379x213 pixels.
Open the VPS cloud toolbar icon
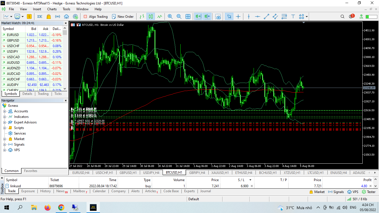click(66, 16)
